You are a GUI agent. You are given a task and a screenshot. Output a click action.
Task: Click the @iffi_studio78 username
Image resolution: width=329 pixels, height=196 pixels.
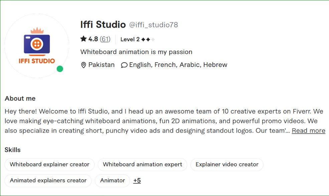(154, 25)
